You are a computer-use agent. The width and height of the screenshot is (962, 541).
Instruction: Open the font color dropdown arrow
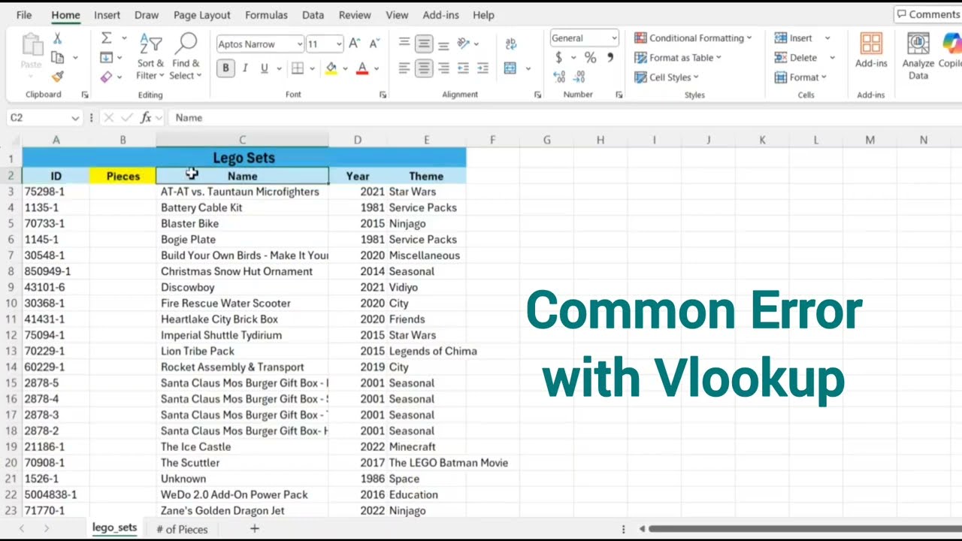(x=376, y=68)
